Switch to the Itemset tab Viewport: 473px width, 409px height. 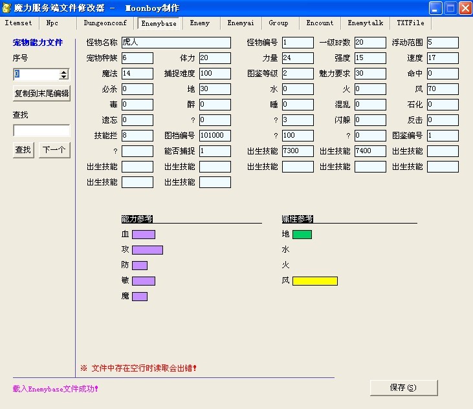(18, 23)
